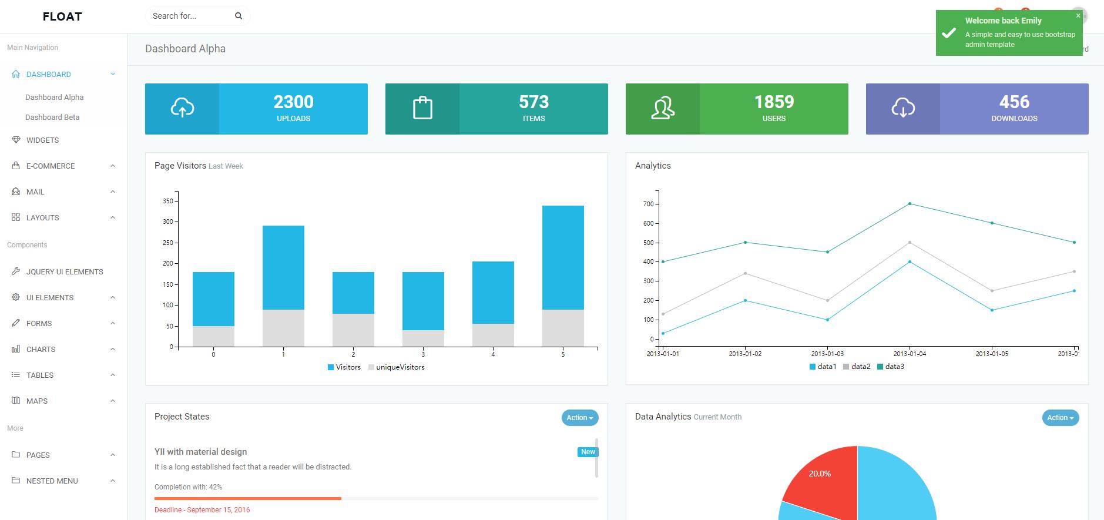Click the search magnifier icon
1104x520 pixels.
click(x=239, y=16)
